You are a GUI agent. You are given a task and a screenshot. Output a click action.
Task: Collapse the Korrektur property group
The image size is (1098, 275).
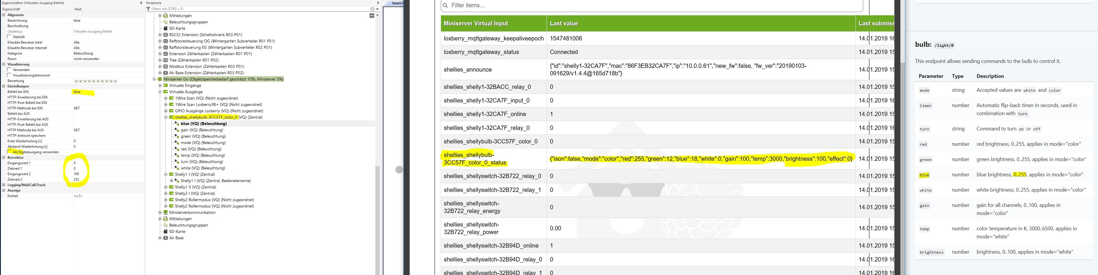(x=4, y=158)
